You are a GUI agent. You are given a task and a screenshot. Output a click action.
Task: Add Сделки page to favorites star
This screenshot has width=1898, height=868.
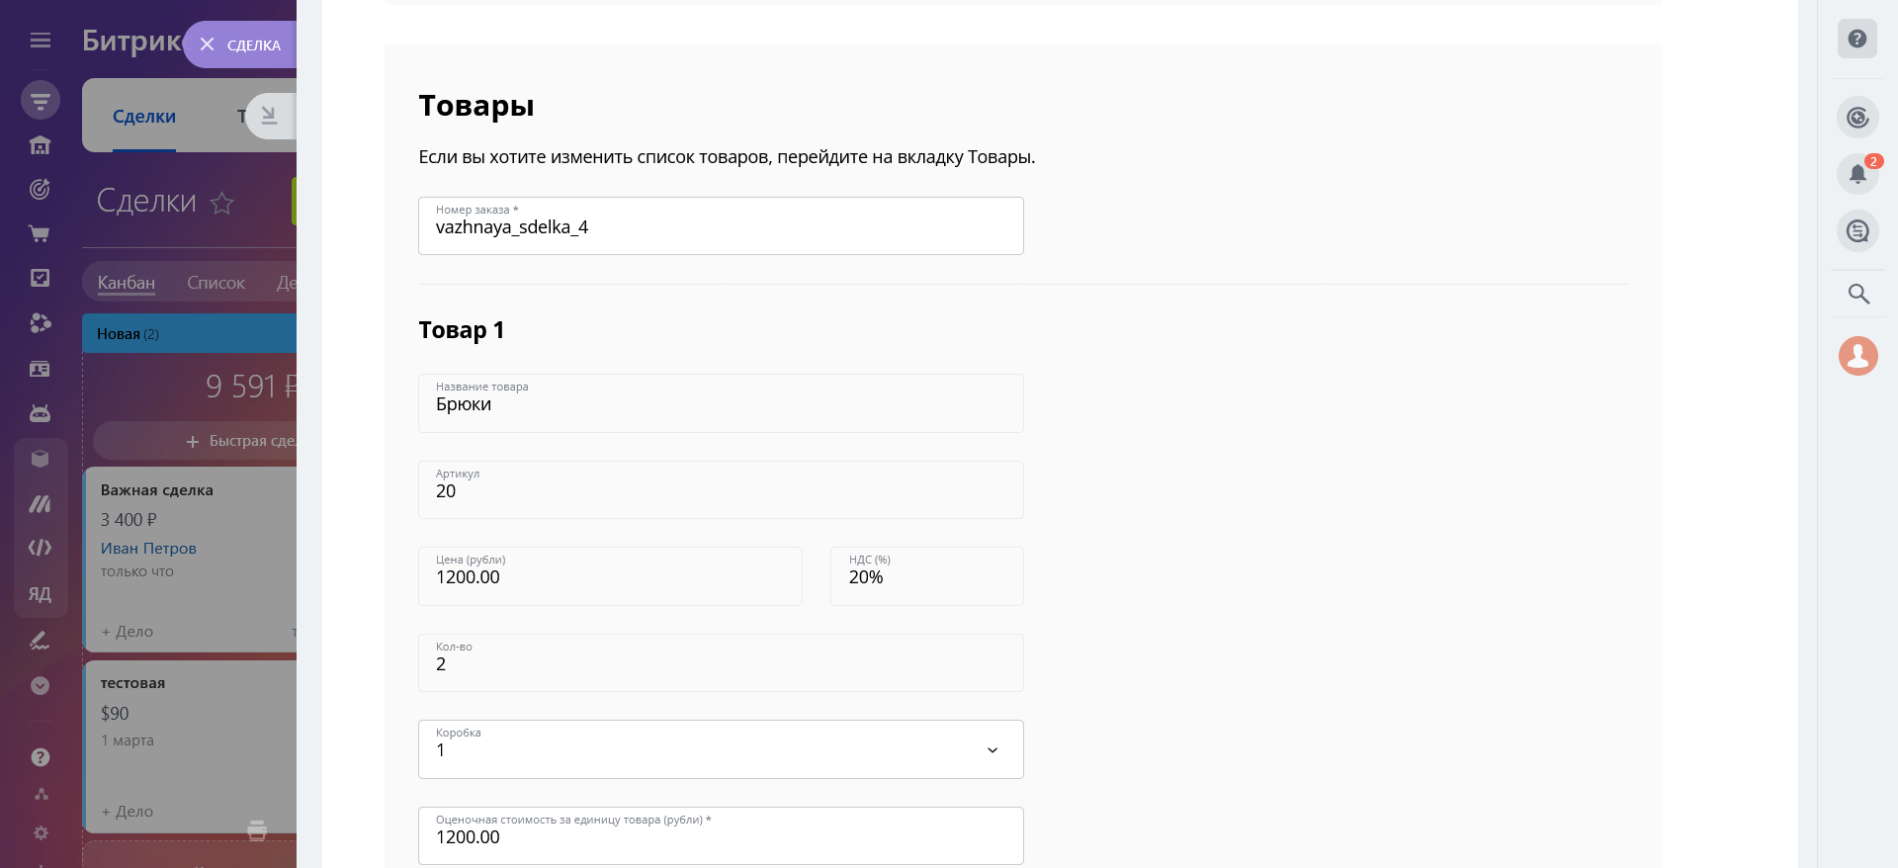[x=222, y=203]
